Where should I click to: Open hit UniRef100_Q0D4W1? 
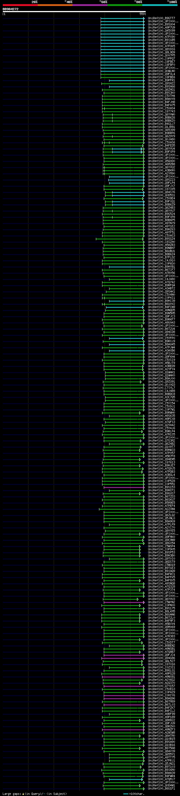tap(161, 786)
